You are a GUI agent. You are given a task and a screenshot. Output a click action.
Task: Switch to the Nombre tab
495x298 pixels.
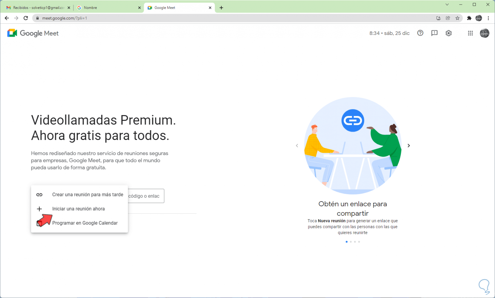109,8
